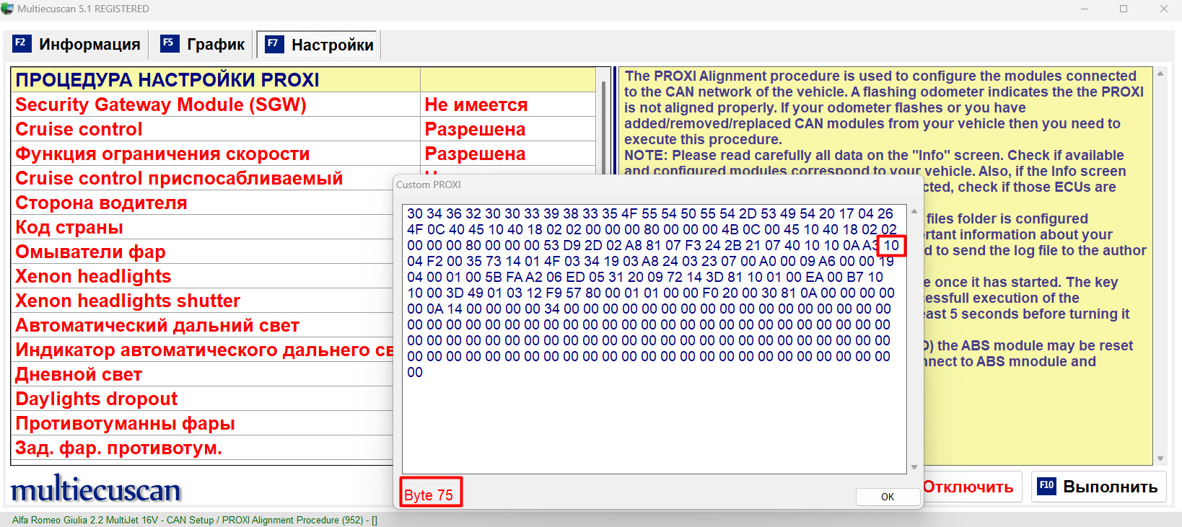Image resolution: width=1182 pixels, height=527 pixels.
Task: Select the Сторона водителя row
Action: click(x=202, y=203)
